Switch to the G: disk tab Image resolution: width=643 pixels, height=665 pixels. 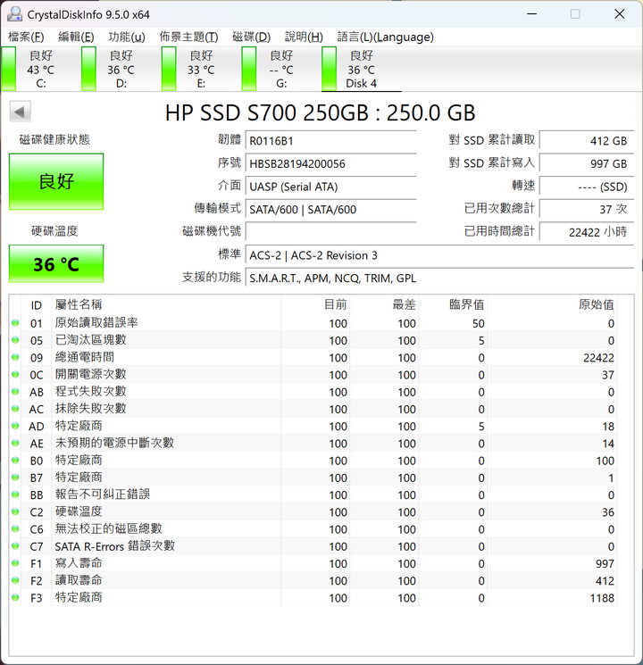[x=281, y=69]
